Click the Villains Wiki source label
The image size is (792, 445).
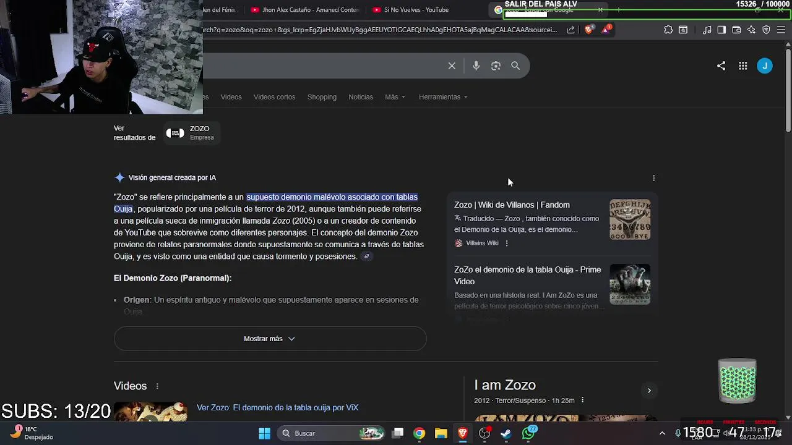(482, 244)
